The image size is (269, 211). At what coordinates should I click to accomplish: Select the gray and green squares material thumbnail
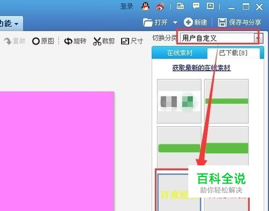point(179,101)
